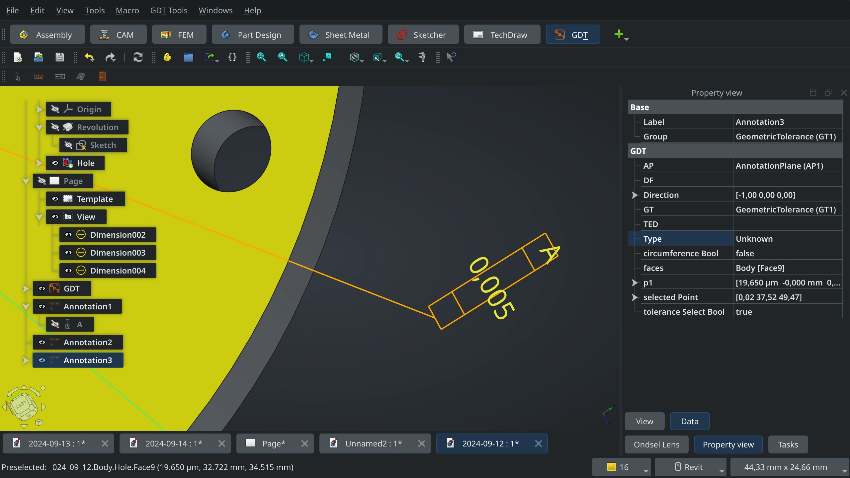
Task: Close the Unnamed2 document tab
Action: point(422,443)
